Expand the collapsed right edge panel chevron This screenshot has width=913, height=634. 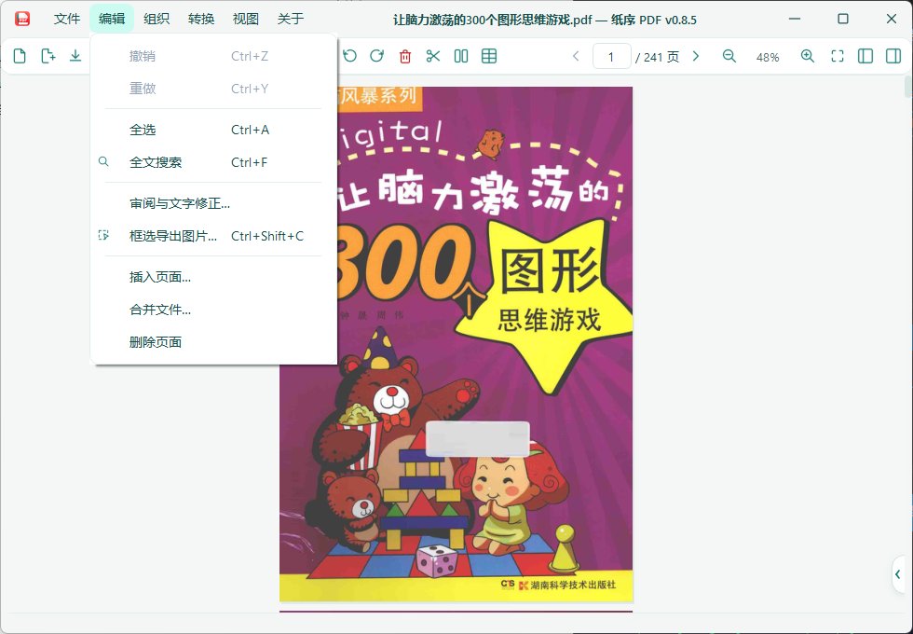coord(898,574)
